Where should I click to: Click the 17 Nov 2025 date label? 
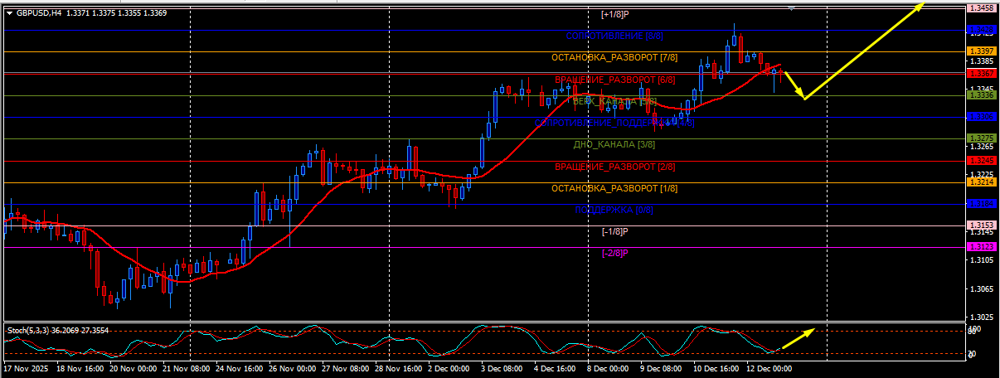[24, 367]
